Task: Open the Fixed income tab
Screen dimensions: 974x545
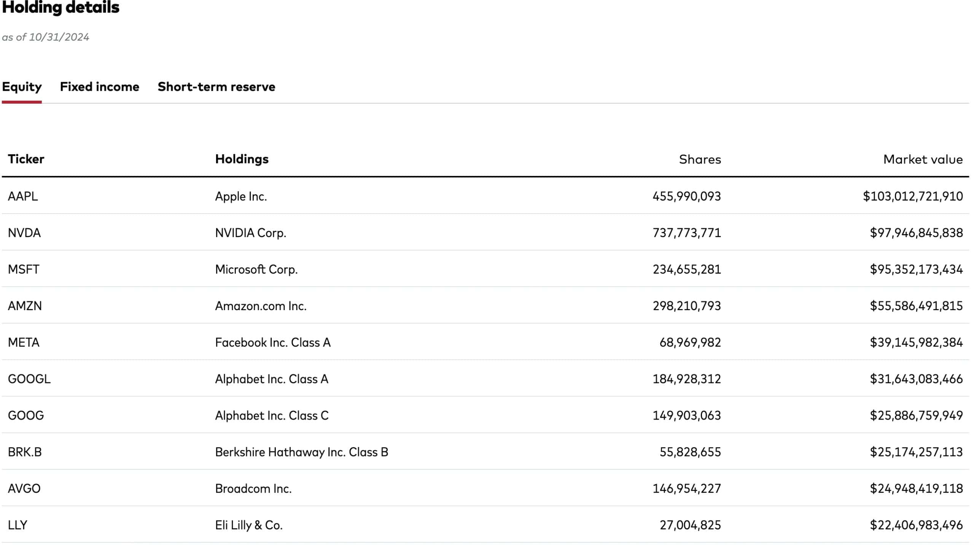Action: tap(99, 87)
